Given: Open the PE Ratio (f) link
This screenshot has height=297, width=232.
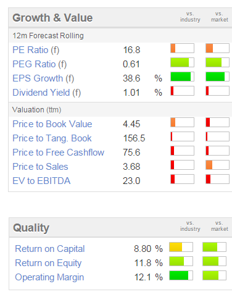Looking at the screenshot, I should tap(36, 50).
